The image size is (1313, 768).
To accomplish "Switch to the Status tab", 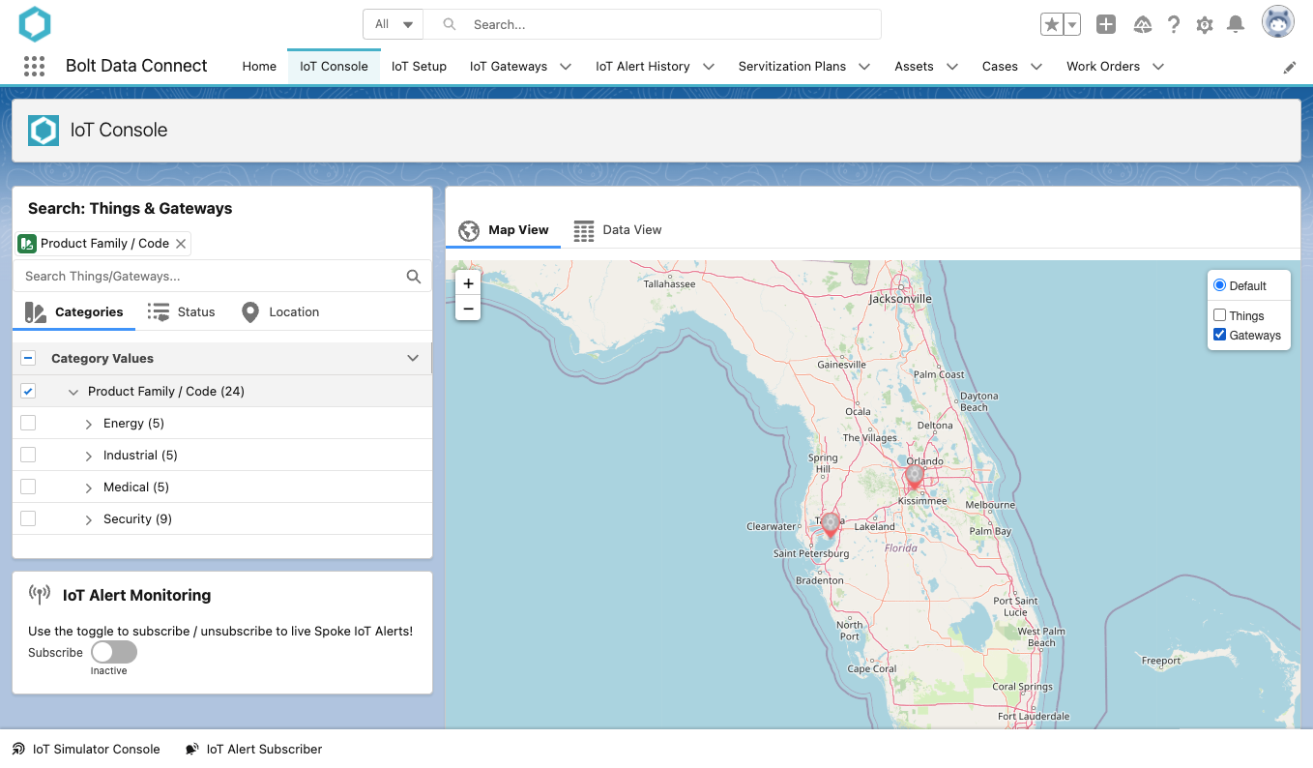I will [181, 312].
